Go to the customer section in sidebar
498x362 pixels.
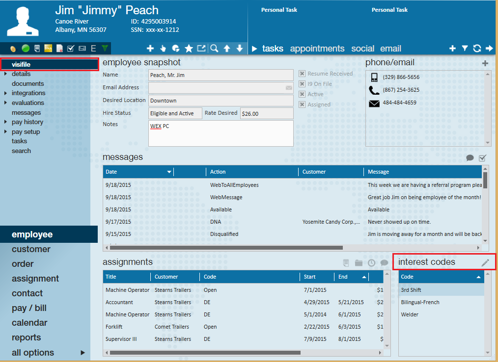[x=31, y=249]
